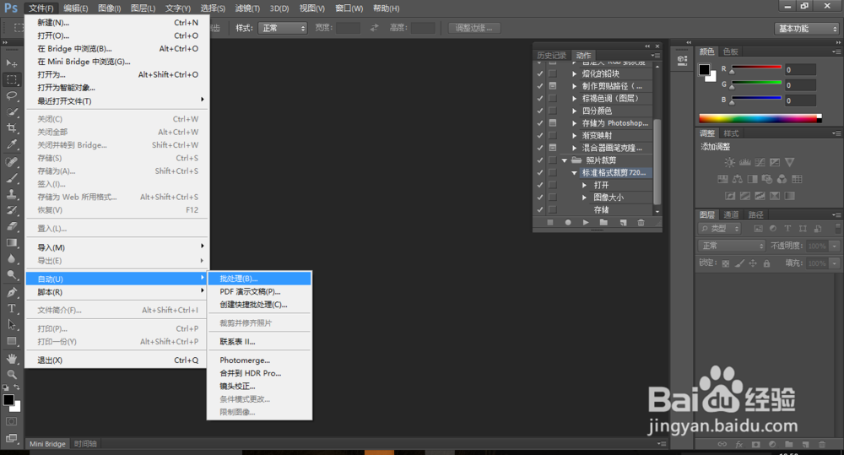Expand the 图像大小 step details
Screen dimensions: 844x455
(585, 198)
